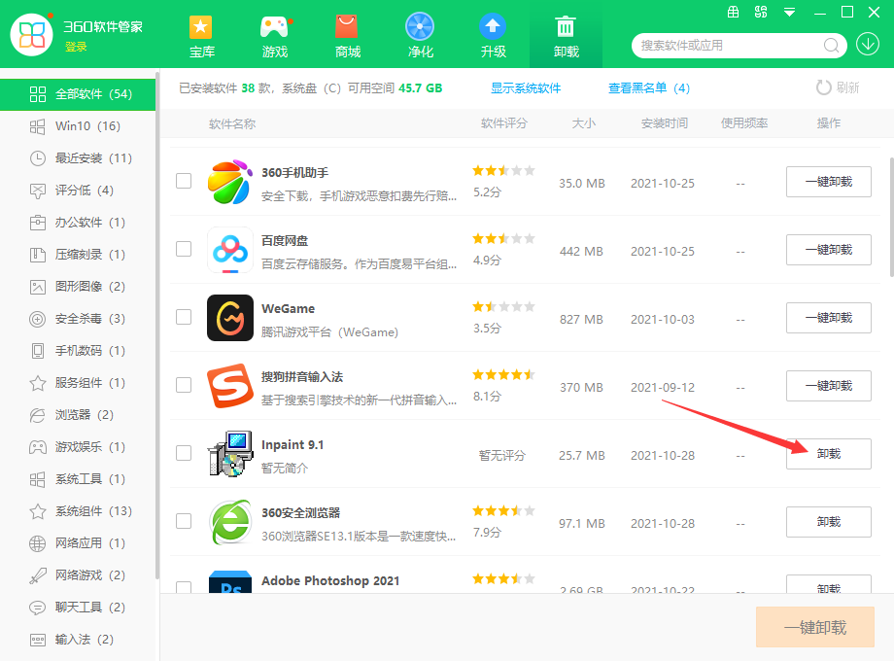
Task: Select 浏览器 (2) category
Action: pyautogui.click(x=78, y=415)
